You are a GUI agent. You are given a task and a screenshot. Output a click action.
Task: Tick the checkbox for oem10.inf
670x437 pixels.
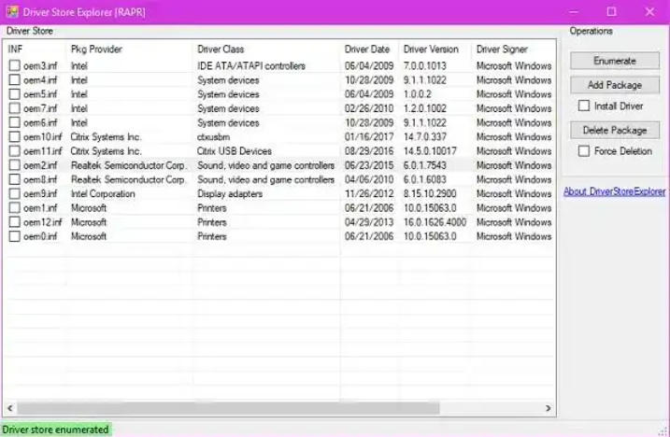click(x=14, y=137)
